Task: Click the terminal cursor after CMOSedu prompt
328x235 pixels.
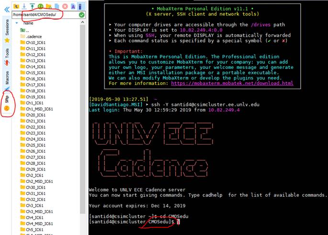Action: point(178,222)
